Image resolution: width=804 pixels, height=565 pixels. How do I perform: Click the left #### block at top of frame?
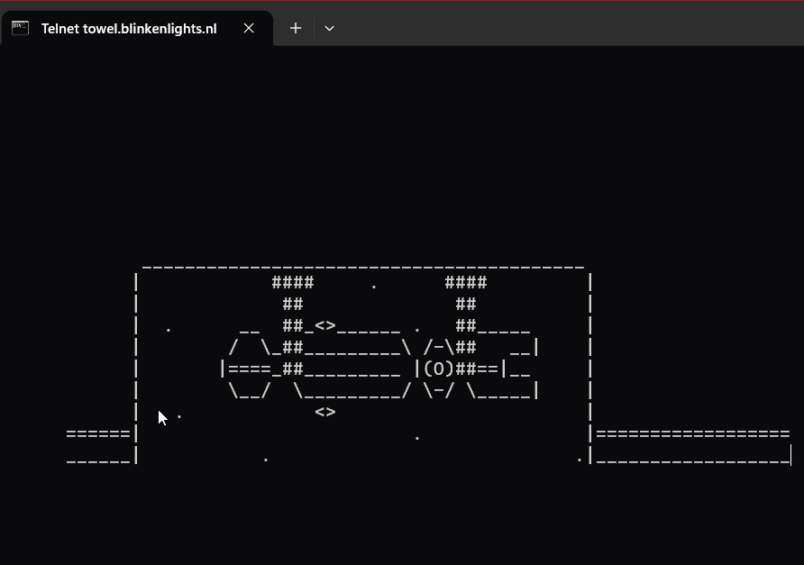(x=293, y=282)
